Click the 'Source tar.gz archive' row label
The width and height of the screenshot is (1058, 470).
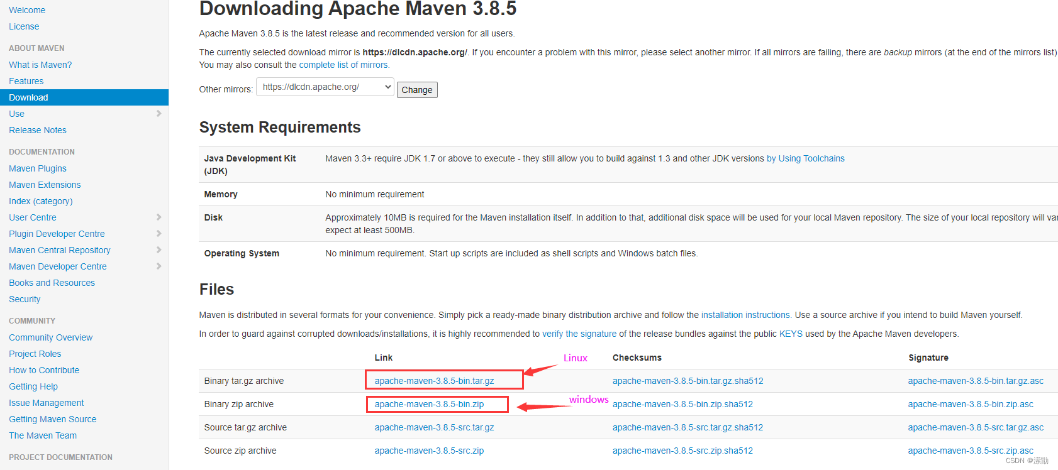pyautogui.click(x=245, y=427)
